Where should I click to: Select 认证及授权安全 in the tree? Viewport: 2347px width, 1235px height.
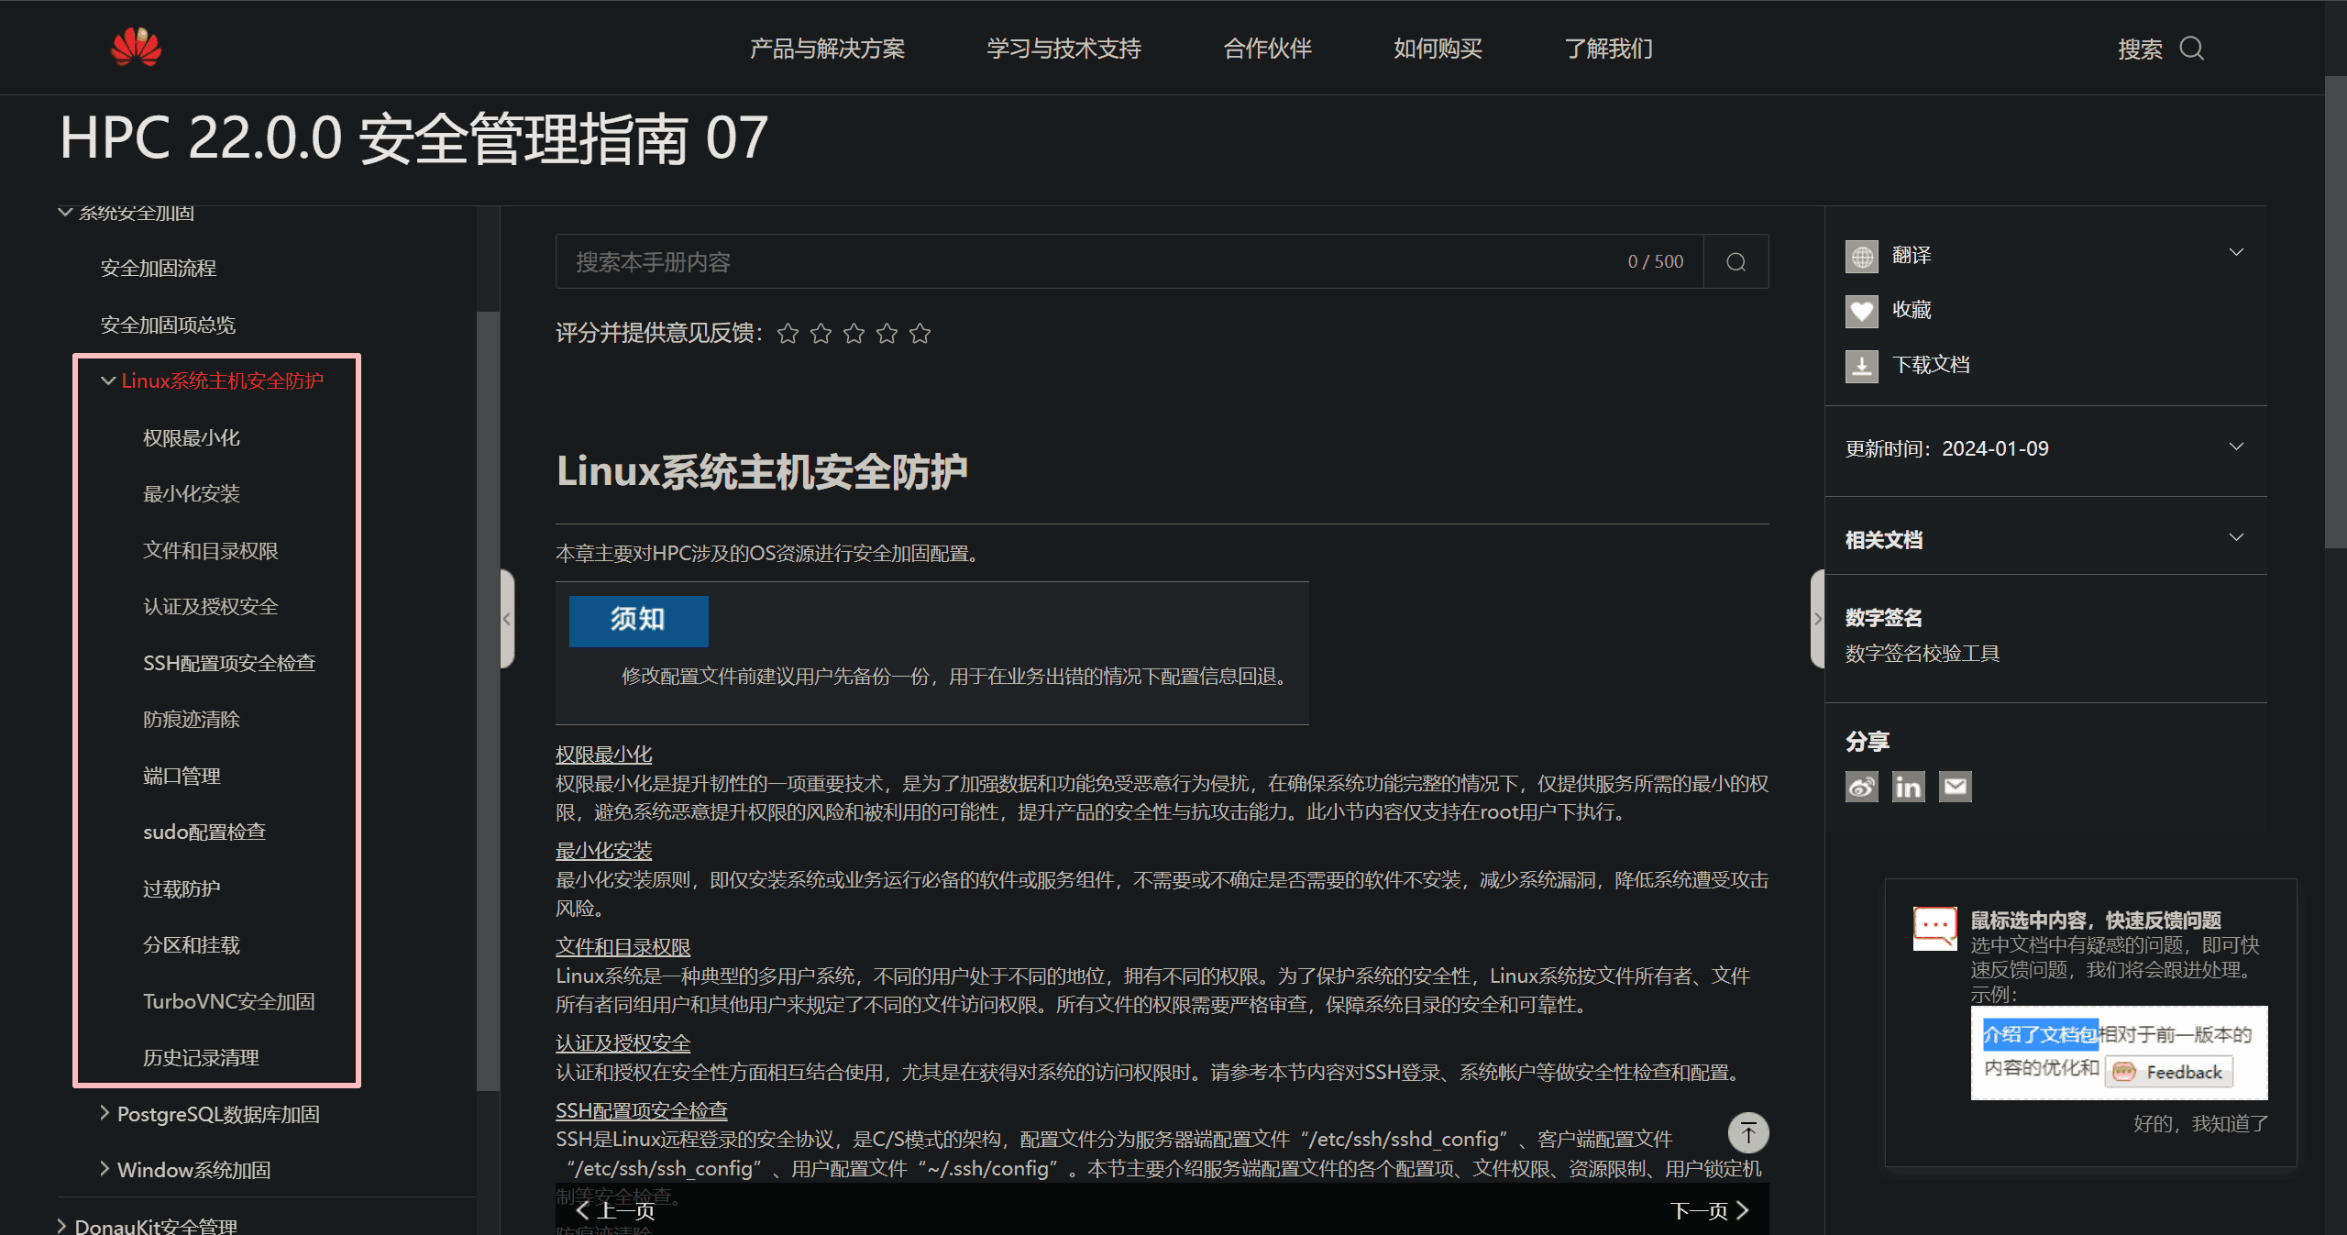click(210, 607)
